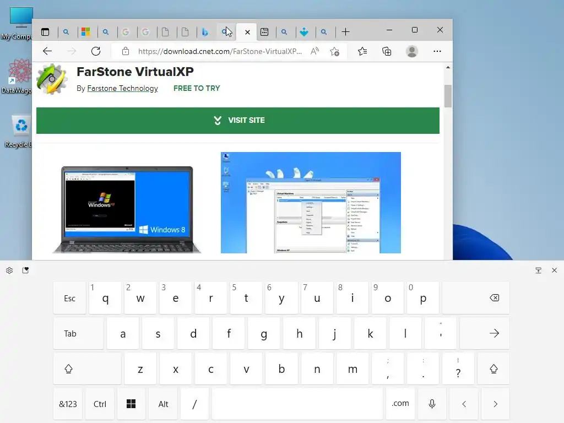Open the Windows 8 laptop screenshot
The image size is (564, 423).
tap(127, 209)
